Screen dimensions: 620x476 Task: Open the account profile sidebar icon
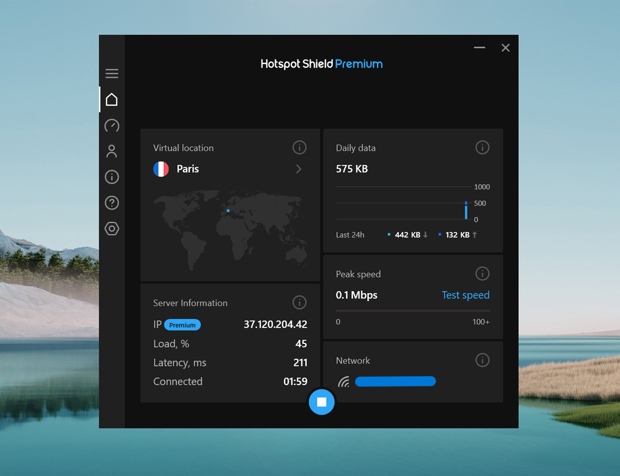pyautogui.click(x=112, y=151)
